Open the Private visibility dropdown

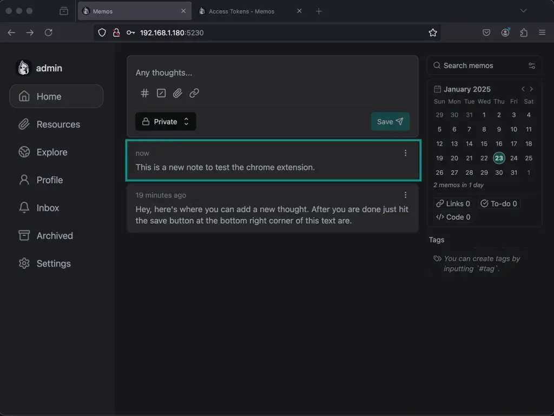(x=166, y=121)
